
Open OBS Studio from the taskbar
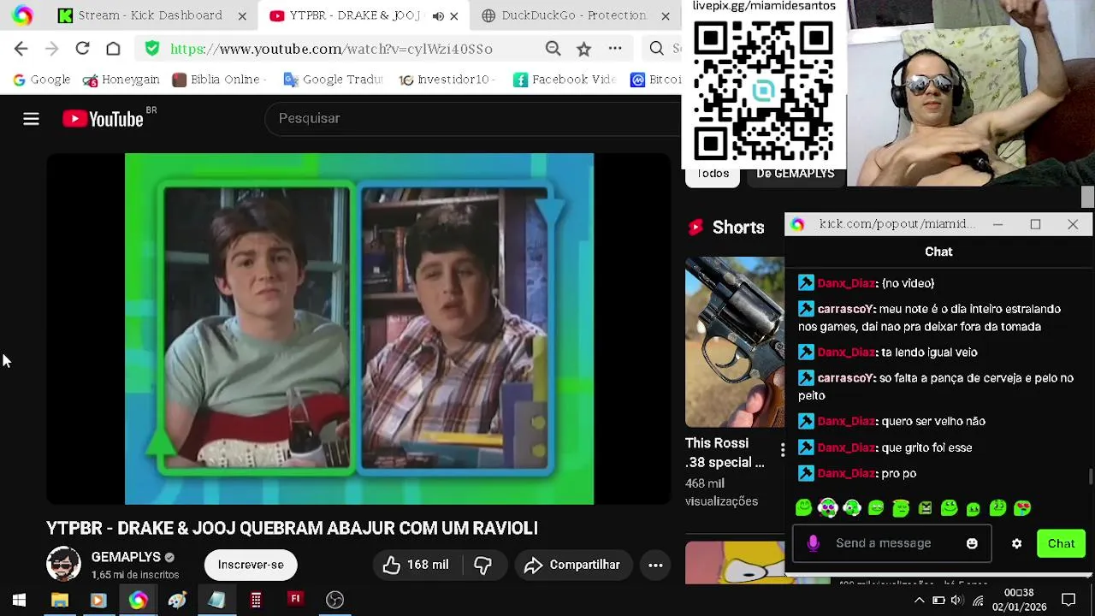tap(334, 600)
